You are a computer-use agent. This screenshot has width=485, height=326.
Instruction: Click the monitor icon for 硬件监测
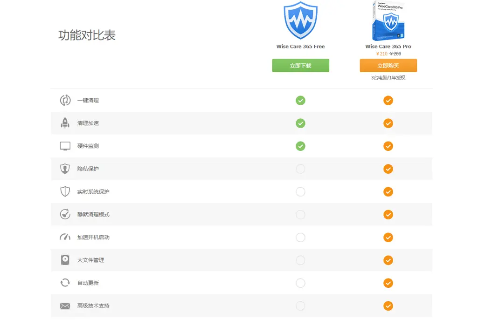pyautogui.click(x=65, y=146)
